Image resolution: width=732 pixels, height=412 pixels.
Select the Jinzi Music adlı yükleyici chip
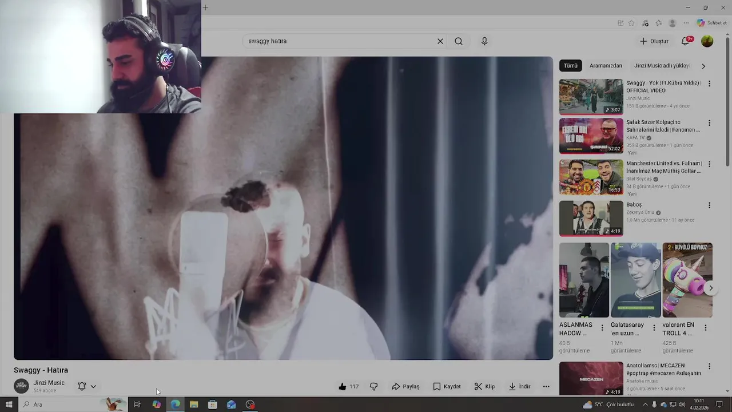point(662,66)
